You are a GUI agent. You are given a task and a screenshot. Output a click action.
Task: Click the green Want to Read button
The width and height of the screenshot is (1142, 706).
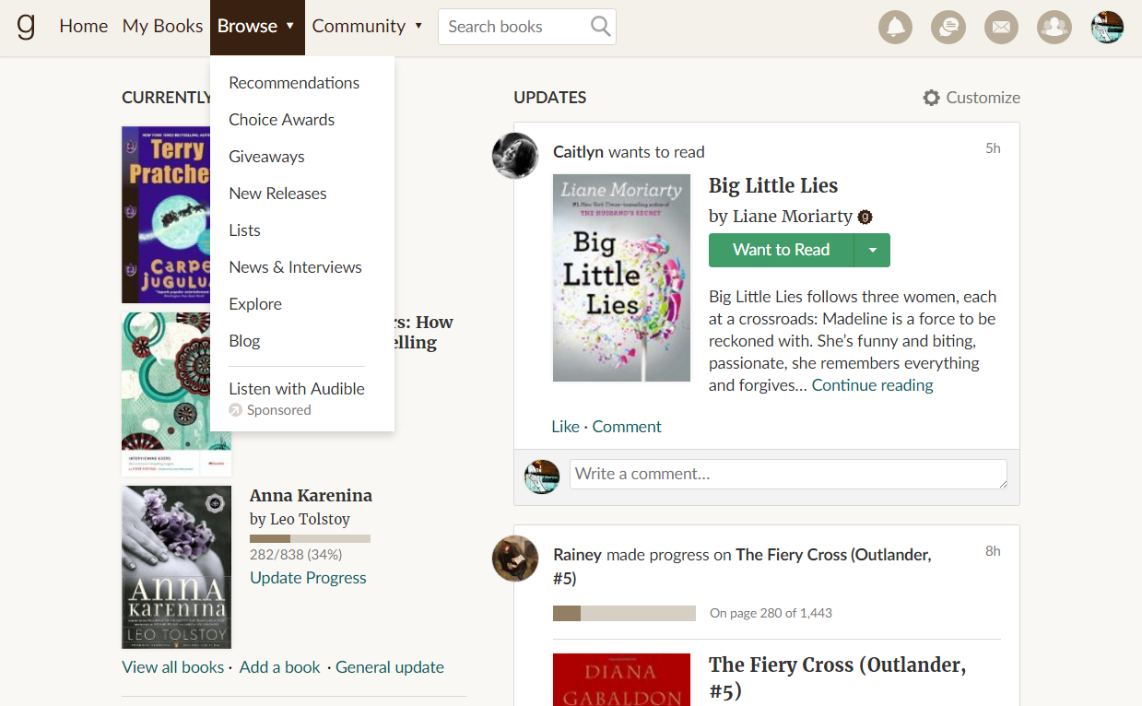click(x=781, y=250)
